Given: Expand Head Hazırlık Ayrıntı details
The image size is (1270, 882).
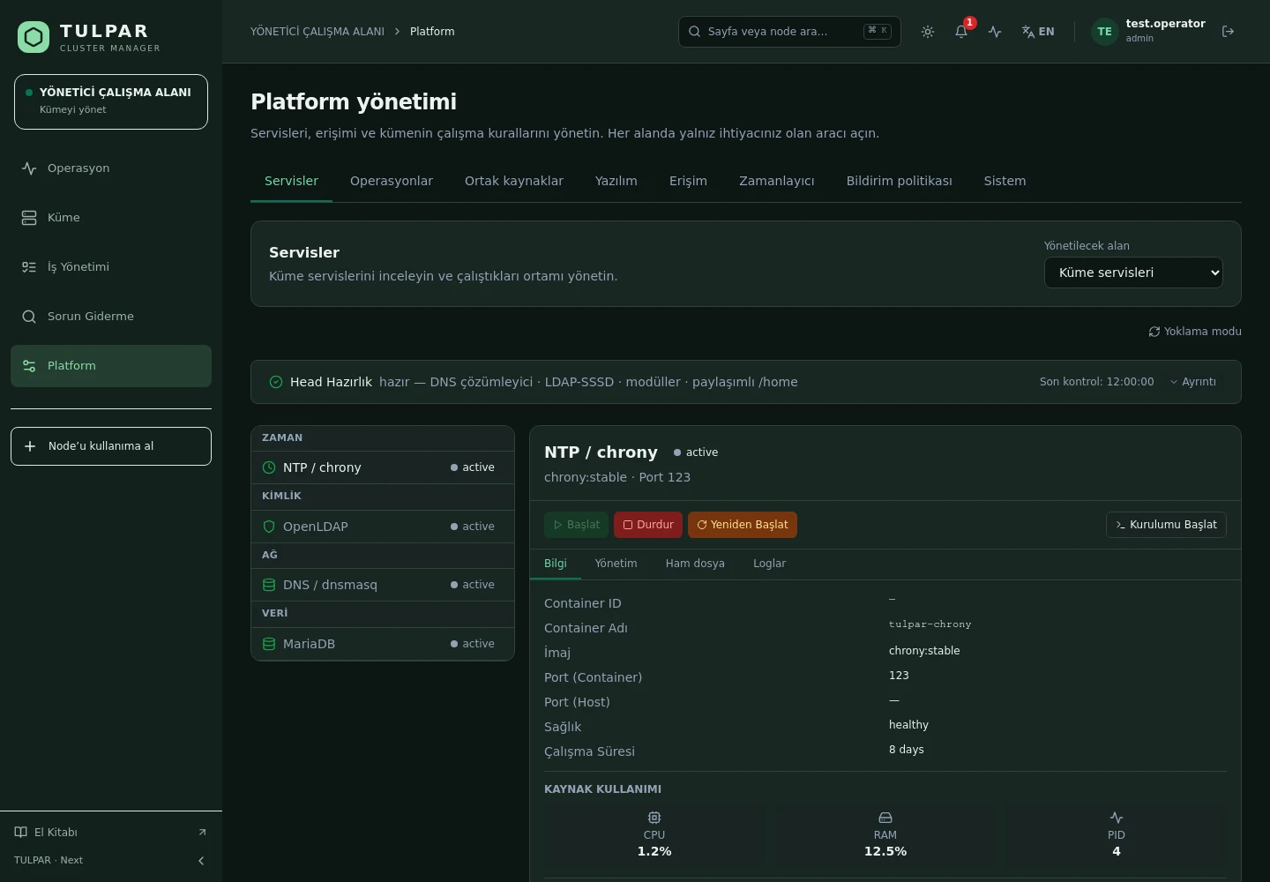Looking at the screenshot, I should [1192, 382].
